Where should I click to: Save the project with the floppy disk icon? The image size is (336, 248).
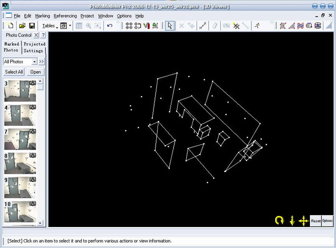[x=32, y=26]
